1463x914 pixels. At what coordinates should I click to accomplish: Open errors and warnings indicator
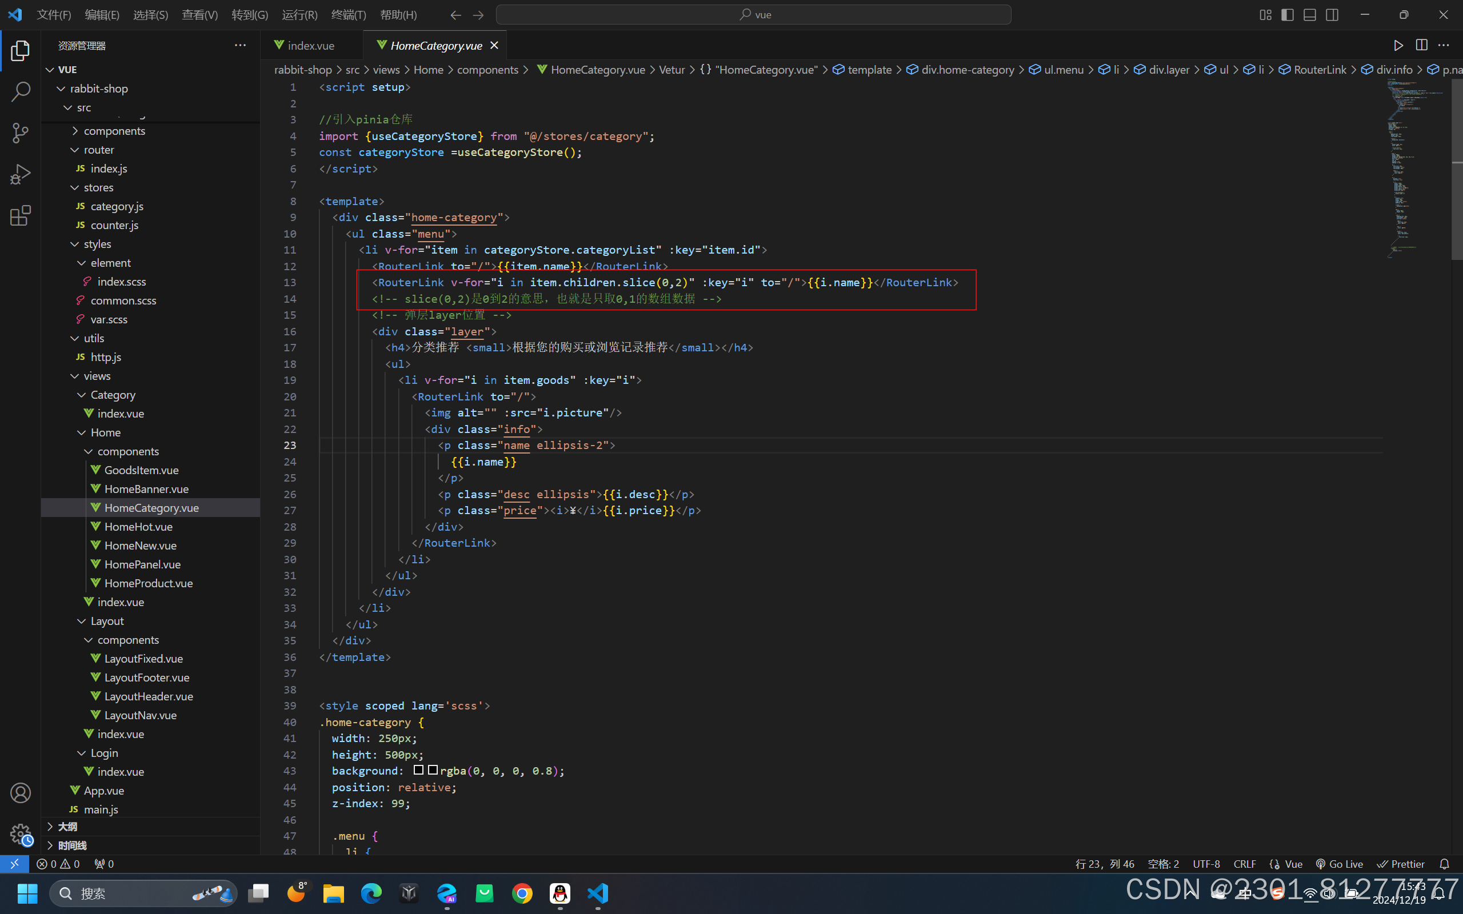[58, 864]
